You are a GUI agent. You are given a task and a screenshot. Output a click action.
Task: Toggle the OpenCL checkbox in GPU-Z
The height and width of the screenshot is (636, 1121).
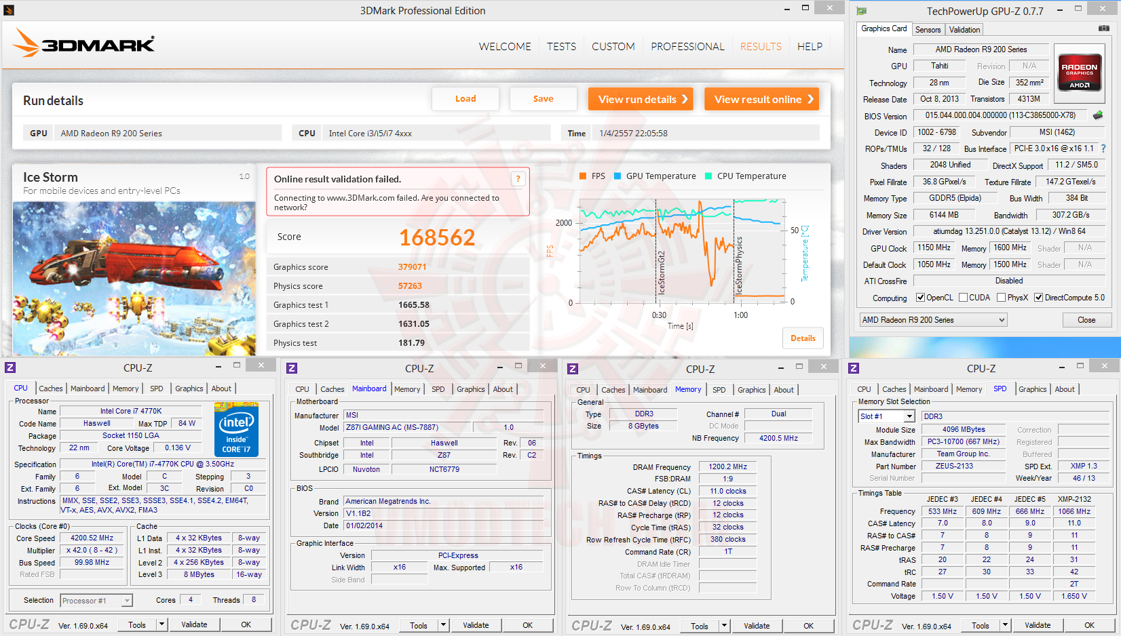(x=921, y=298)
